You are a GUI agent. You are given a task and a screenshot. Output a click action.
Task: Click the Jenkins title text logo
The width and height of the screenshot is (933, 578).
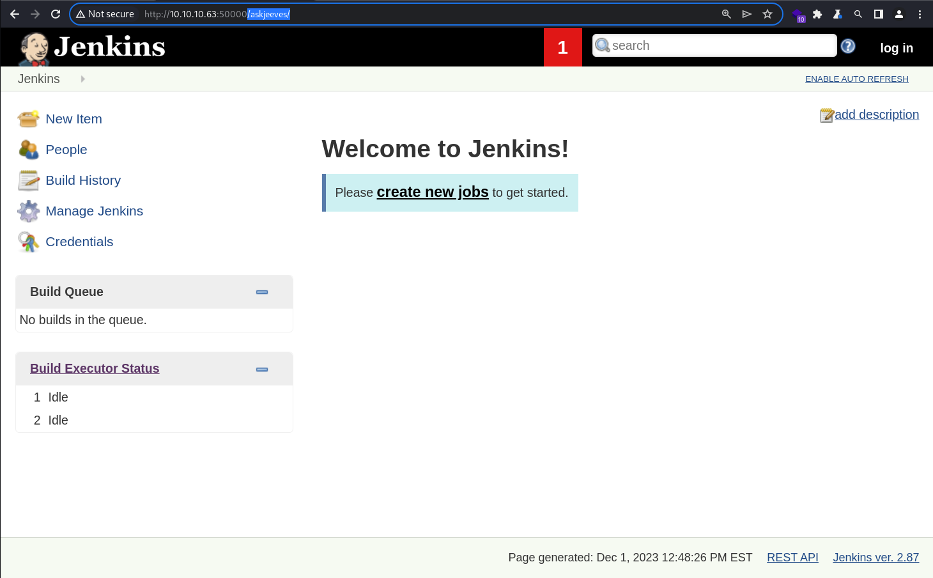(110, 47)
